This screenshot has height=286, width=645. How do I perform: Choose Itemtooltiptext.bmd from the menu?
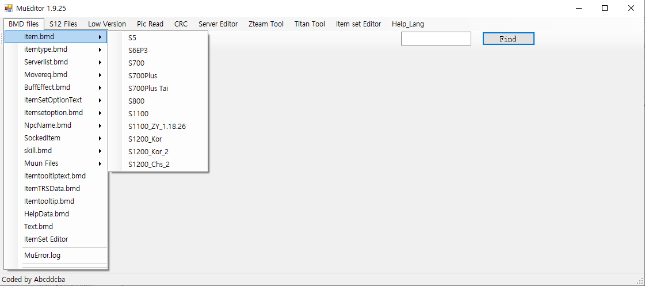click(x=56, y=176)
